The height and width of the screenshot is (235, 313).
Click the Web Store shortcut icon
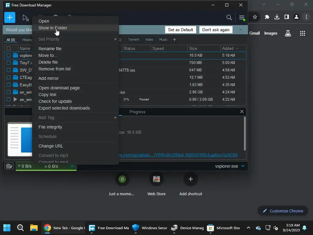click(156, 179)
